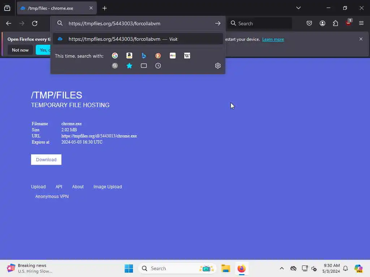The height and width of the screenshot is (277, 370).
Task: Click the go arrow in address bar
Action: pos(218,23)
